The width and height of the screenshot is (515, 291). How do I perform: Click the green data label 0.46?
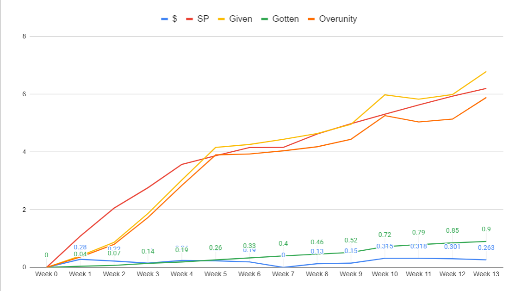coord(317,242)
